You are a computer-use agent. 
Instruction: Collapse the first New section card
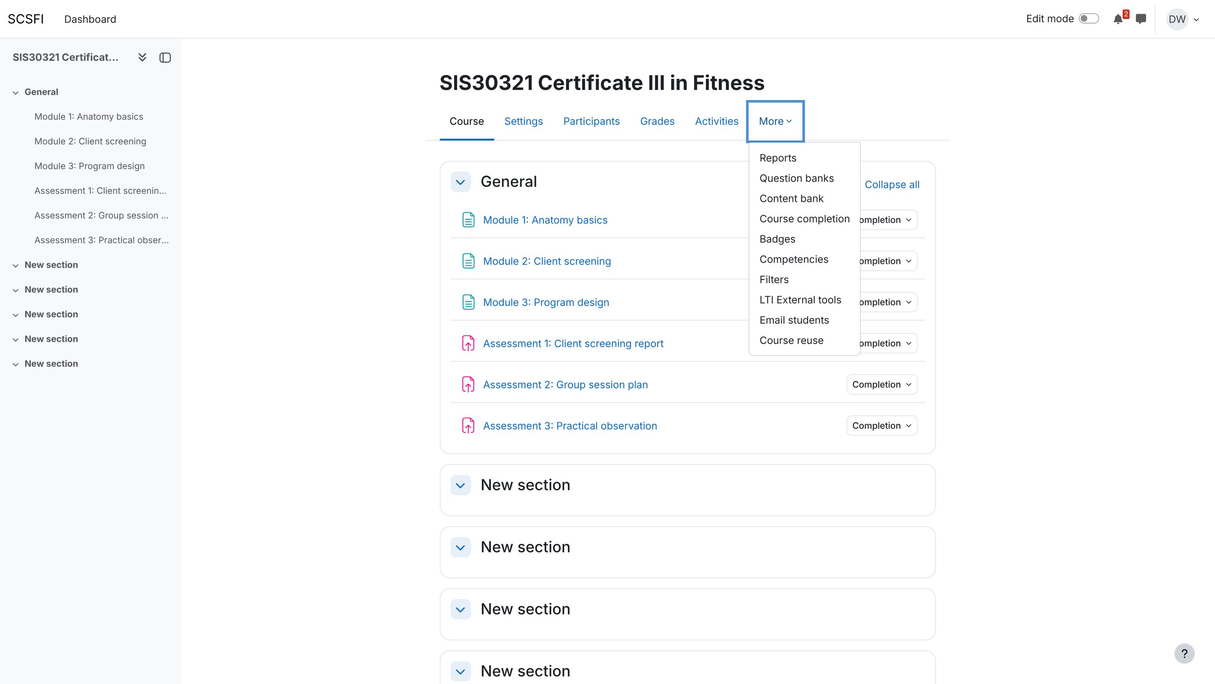pyautogui.click(x=460, y=485)
